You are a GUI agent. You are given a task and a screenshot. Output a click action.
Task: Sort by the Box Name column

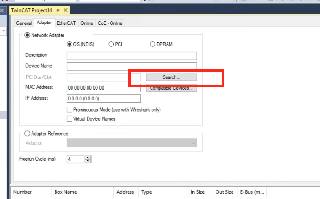83,192
